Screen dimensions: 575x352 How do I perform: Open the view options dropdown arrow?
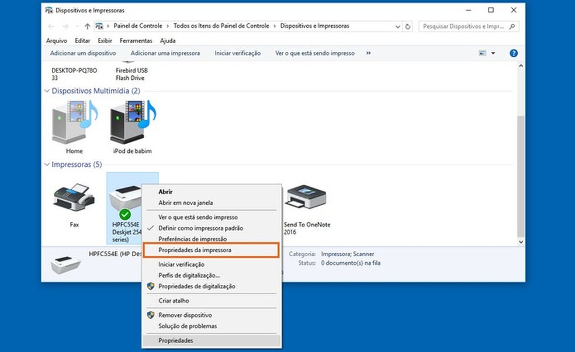coord(493,53)
